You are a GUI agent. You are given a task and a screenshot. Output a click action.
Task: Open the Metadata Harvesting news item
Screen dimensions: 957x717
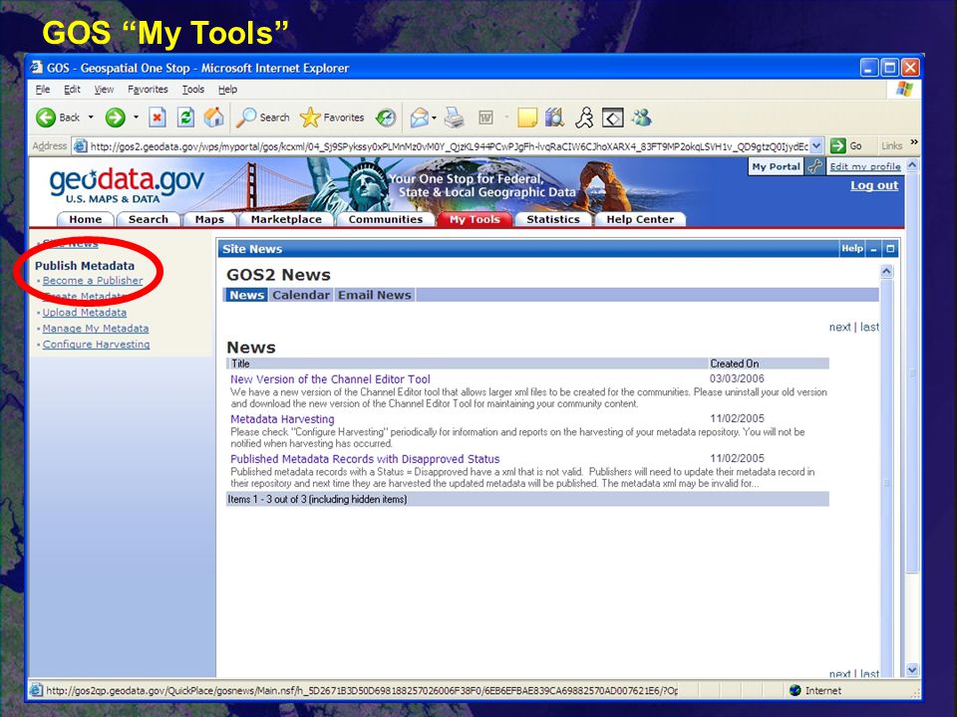(x=282, y=419)
